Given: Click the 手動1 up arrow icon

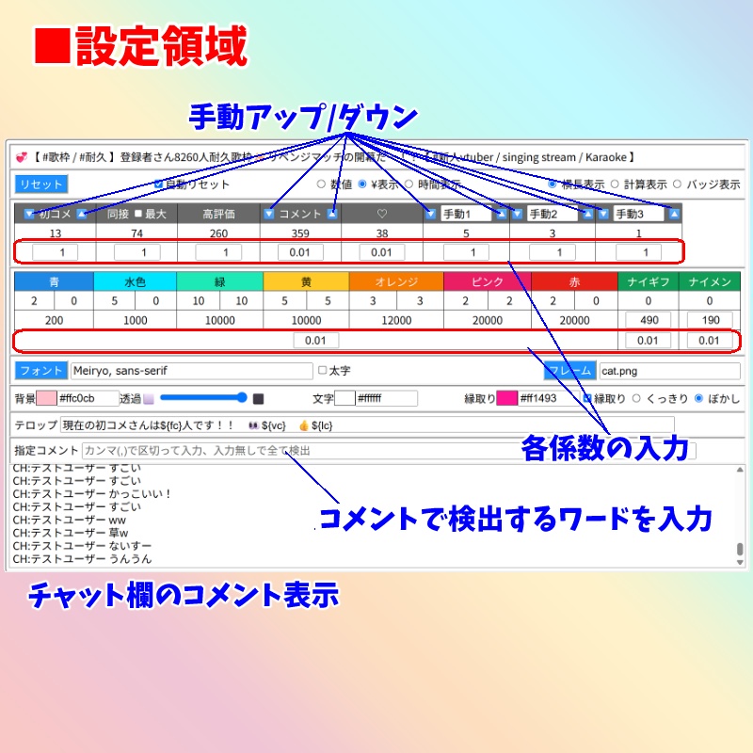Looking at the screenshot, I should coord(500,213).
